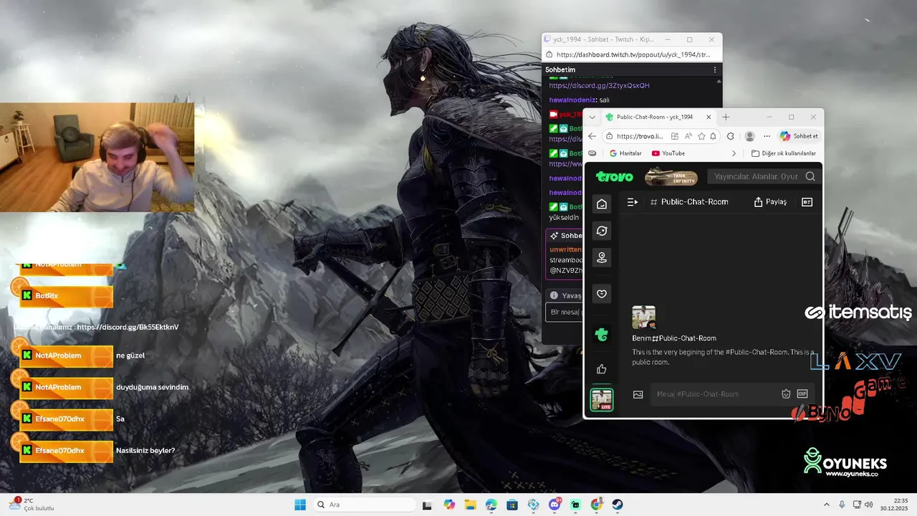Go back in the Edge browser
Screen dimensions: 917x516
pyautogui.click(x=592, y=136)
